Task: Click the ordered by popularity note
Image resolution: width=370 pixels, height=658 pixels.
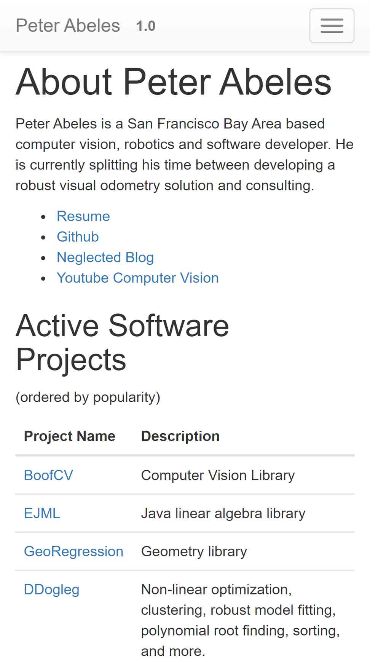Action: [88, 398]
